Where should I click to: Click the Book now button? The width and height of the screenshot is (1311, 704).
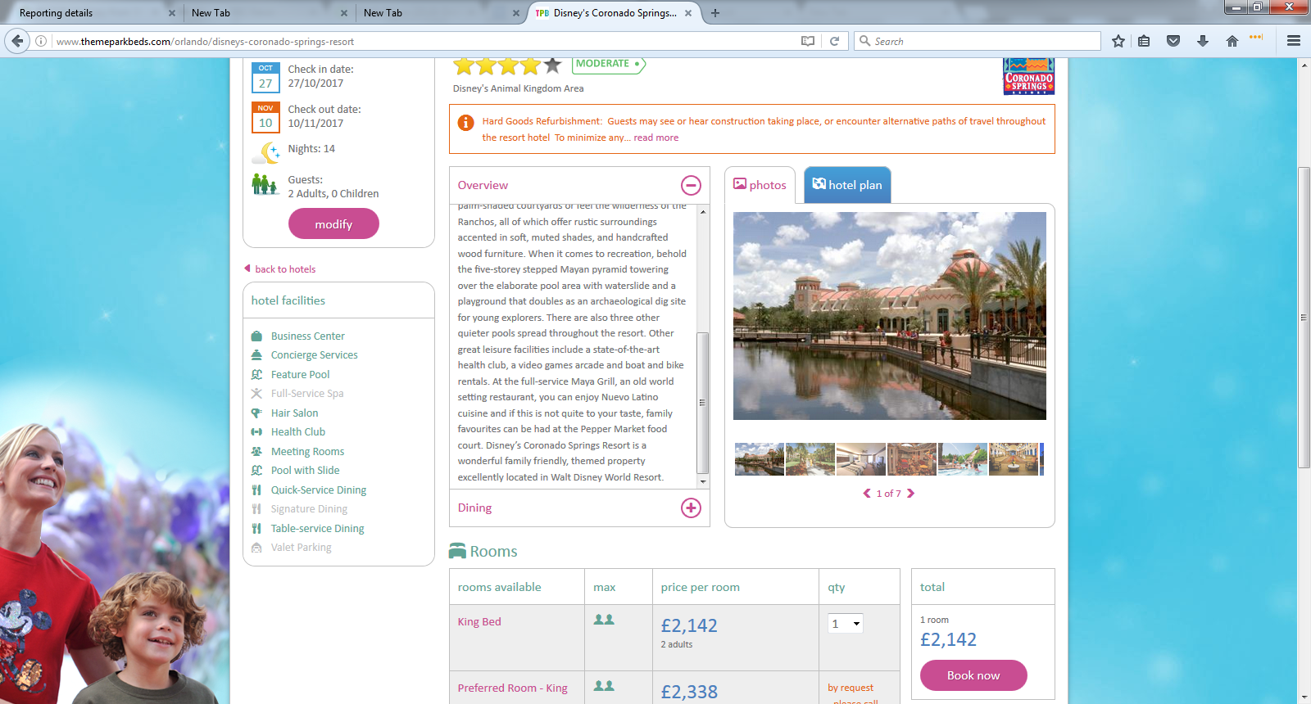point(973,675)
